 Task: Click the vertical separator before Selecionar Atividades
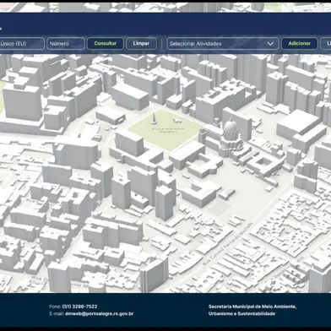(x=161, y=44)
